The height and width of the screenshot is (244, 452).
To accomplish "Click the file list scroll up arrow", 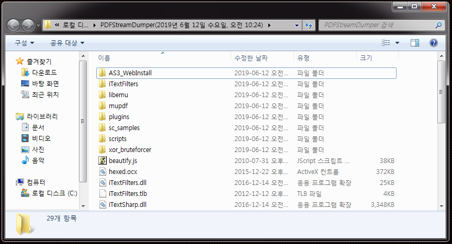I will click(442, 56).
